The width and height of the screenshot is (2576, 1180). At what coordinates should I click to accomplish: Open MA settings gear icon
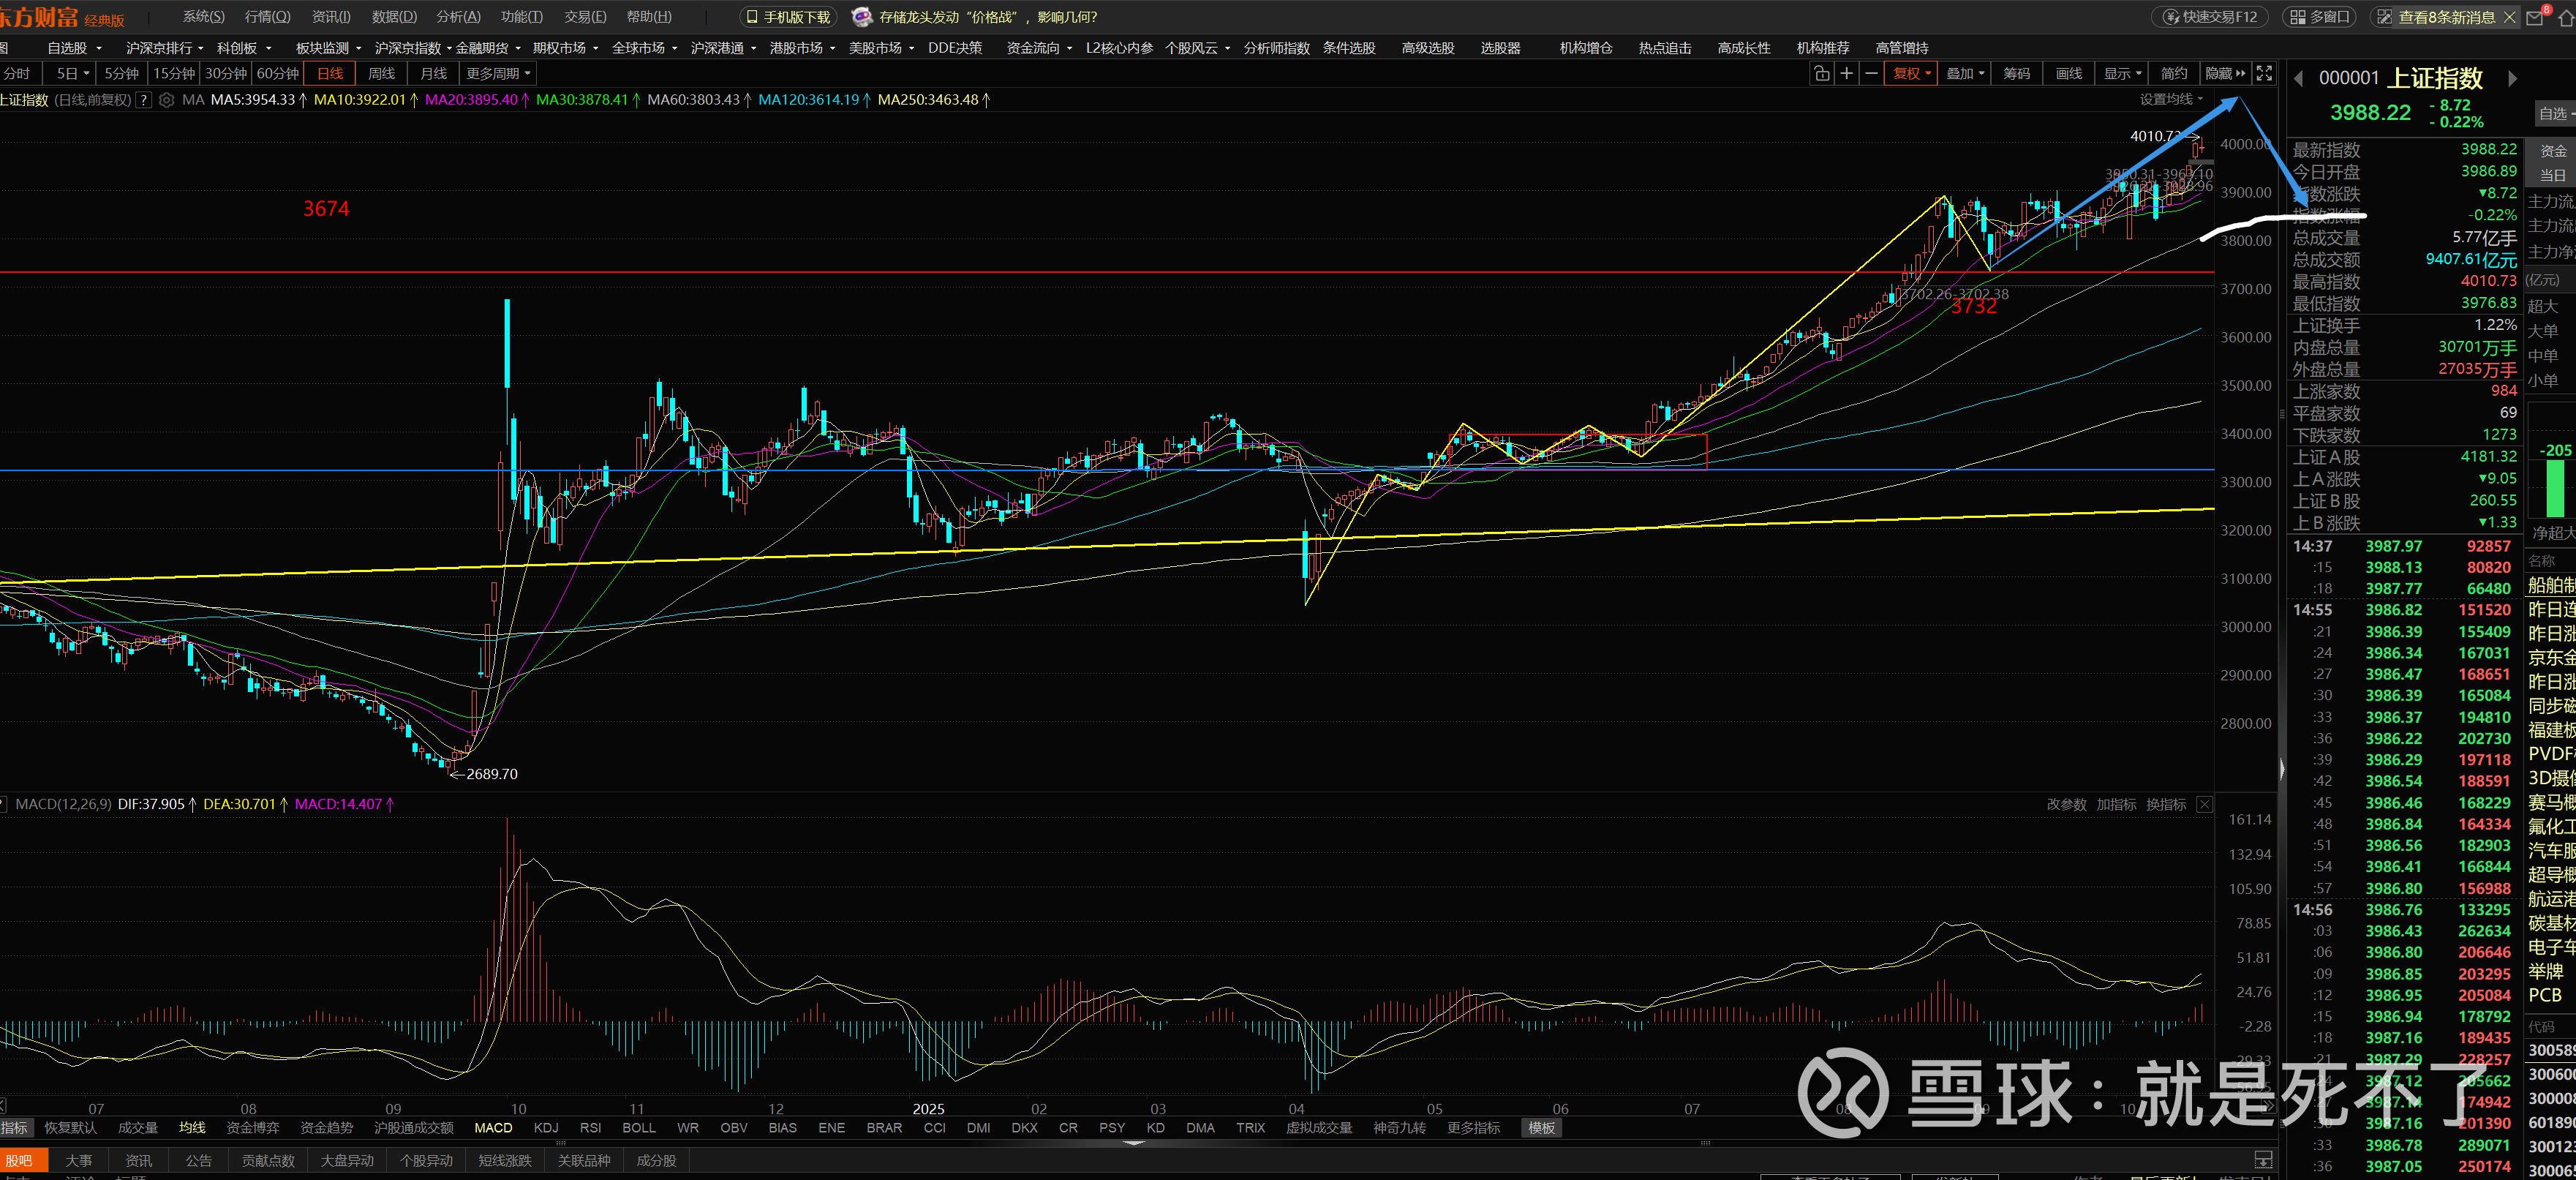167,100
